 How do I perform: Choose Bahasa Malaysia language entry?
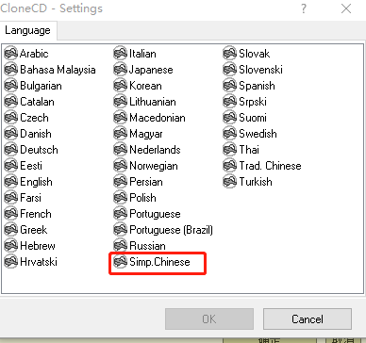click(58, 70)
